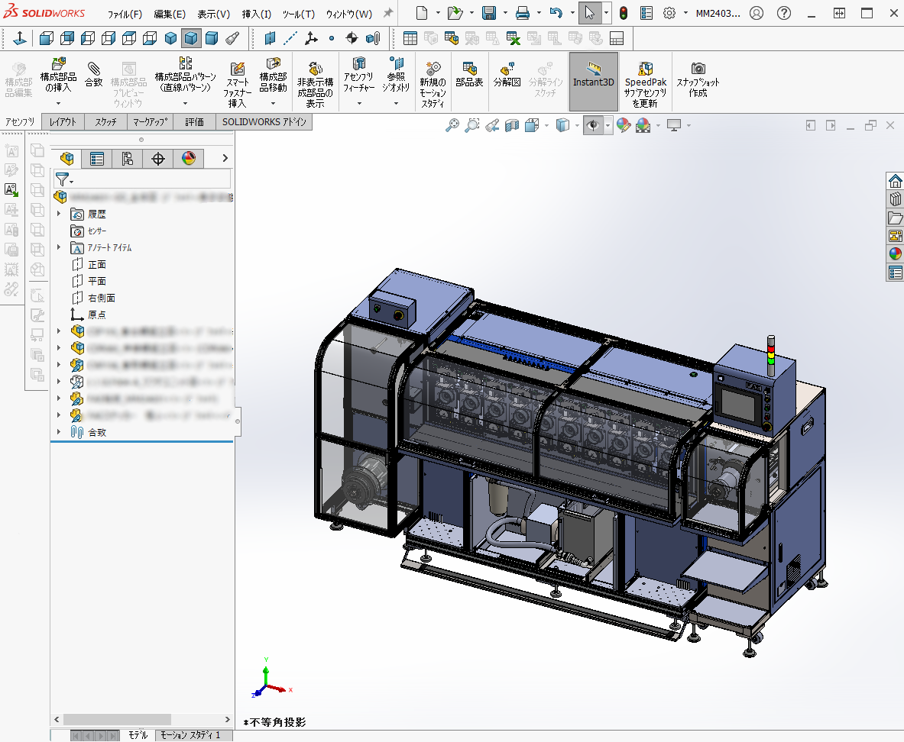Screen dimensions: 904x742
Task: Click the Undo icon
Action: click(x=556, y=13)
